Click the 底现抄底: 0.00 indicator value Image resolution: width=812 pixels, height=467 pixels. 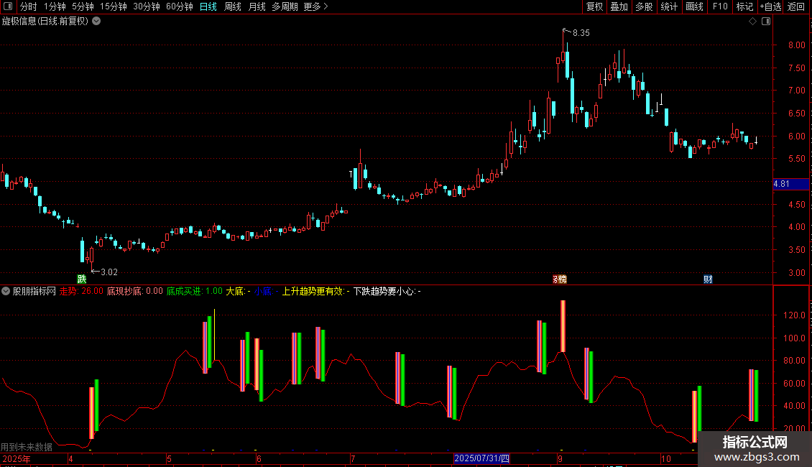coord(134,291)
